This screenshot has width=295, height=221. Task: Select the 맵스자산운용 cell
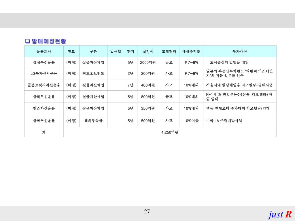pyautogui.click(x=44, y=108)
